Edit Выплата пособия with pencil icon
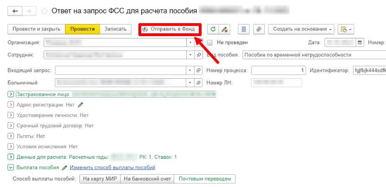The height and width of the screenshot is (187, 386). (65, 168)
